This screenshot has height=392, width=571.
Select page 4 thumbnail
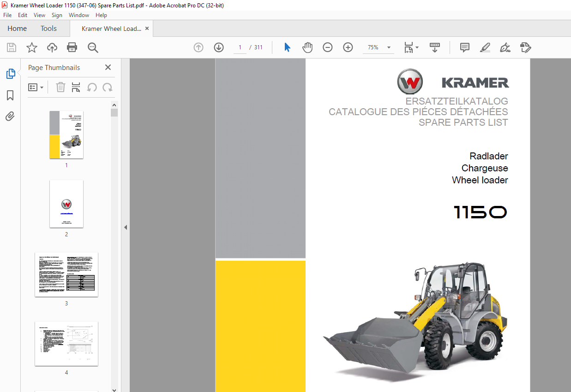(66, 344)
